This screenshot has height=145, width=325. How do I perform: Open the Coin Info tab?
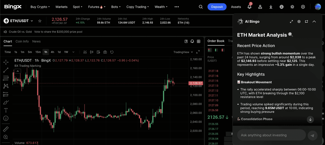(22, 41)
